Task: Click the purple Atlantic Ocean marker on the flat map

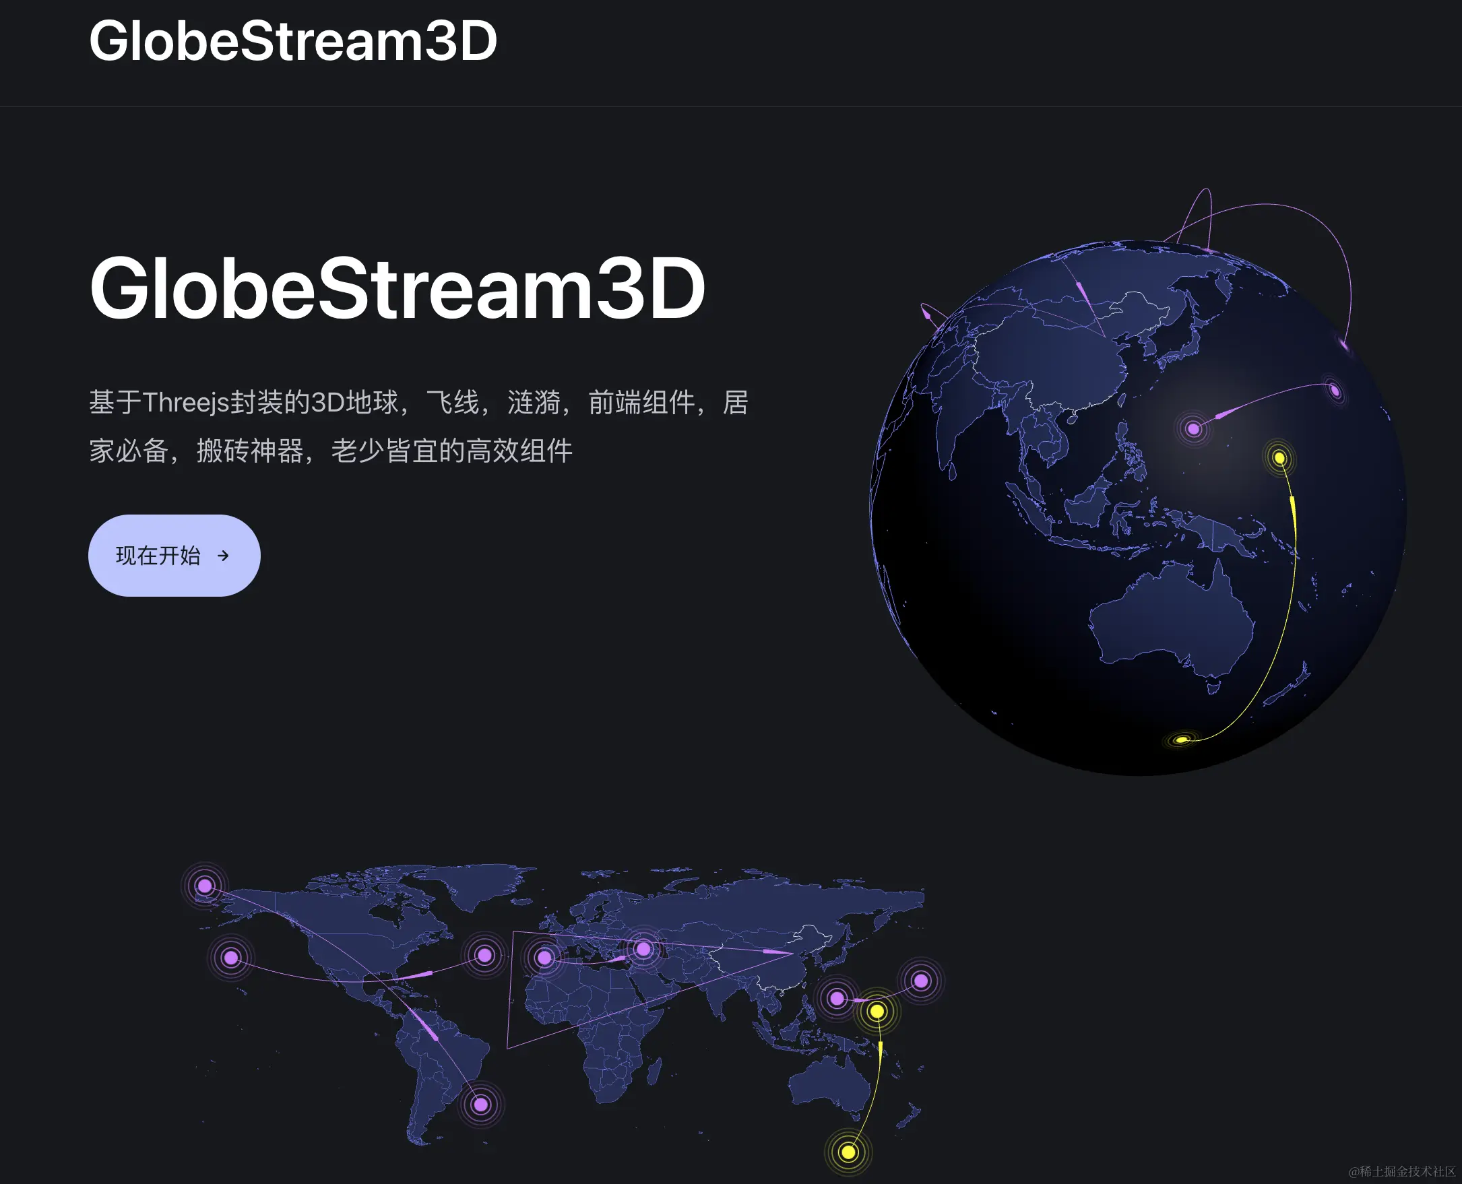Action: click(x=484, y=955)
